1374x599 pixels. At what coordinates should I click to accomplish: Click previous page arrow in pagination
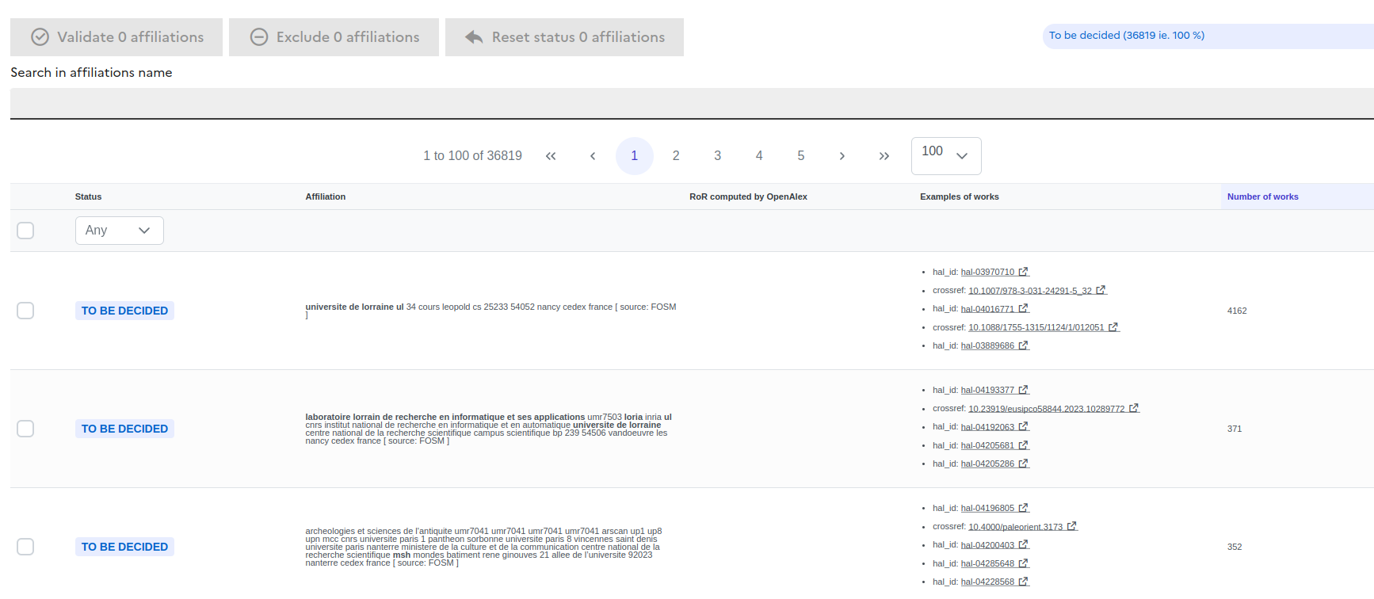[x=593, y=156]
